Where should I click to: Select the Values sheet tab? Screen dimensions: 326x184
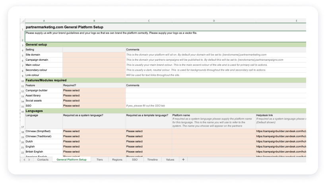pos(170,159)
